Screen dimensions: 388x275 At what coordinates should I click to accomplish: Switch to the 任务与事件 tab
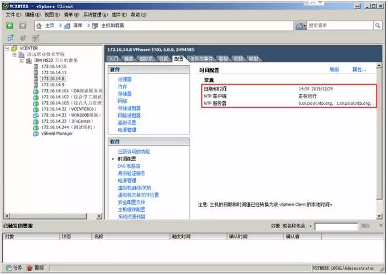[x=201, y=59]
